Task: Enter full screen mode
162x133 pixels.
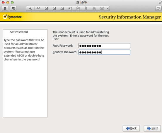Action: 160,3
